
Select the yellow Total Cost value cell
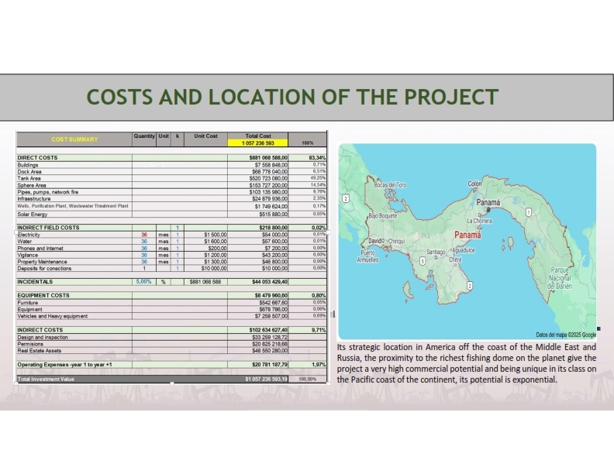click(x=258, y=143)
